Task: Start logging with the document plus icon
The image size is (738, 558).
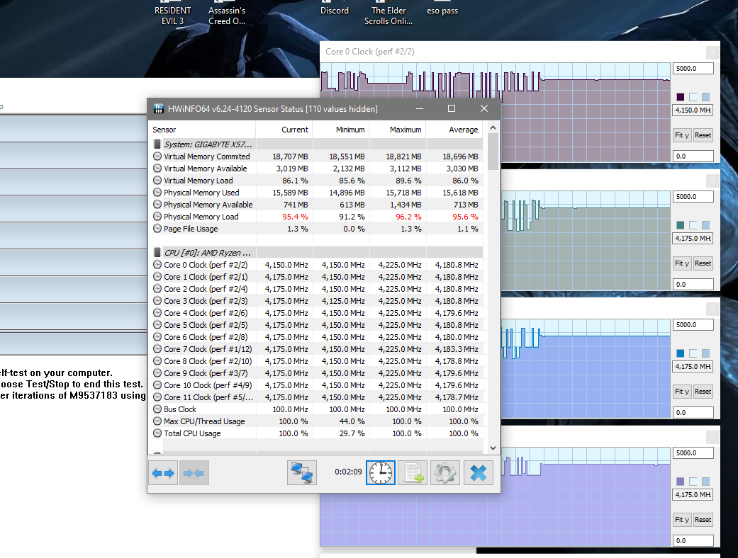Action: coord(412,472)
